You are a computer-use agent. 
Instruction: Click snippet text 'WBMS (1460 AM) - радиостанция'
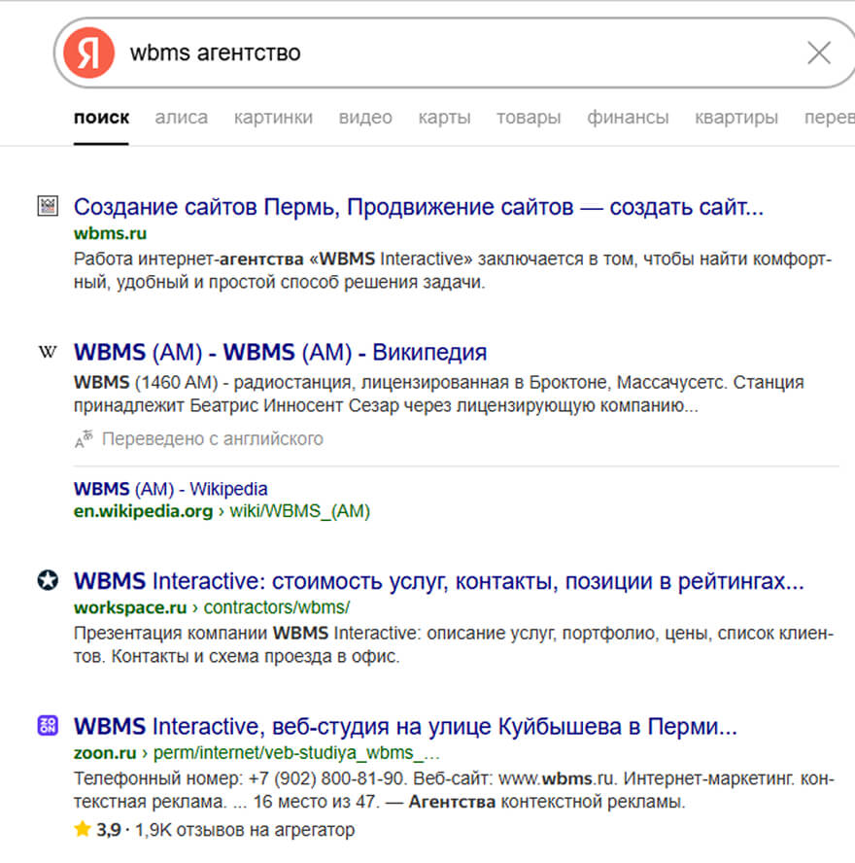coord(215,382)
